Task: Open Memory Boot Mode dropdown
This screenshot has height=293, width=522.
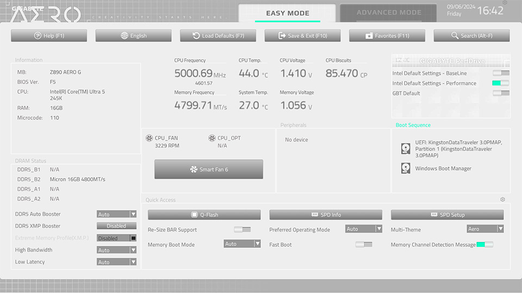Action: [x=242, y=244]
